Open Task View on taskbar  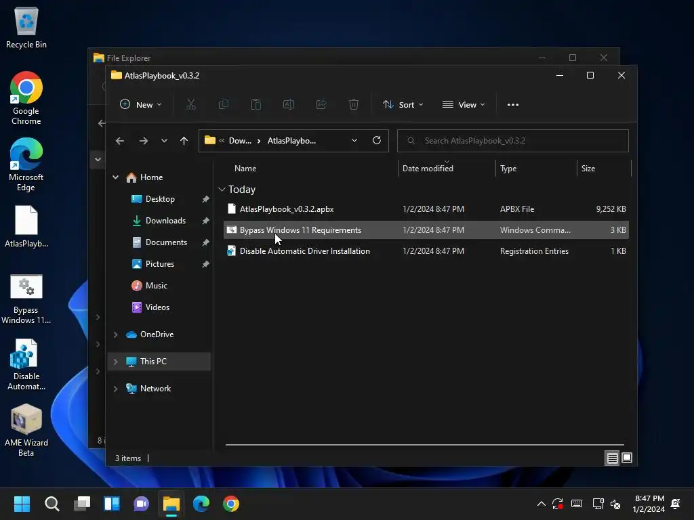82,504
